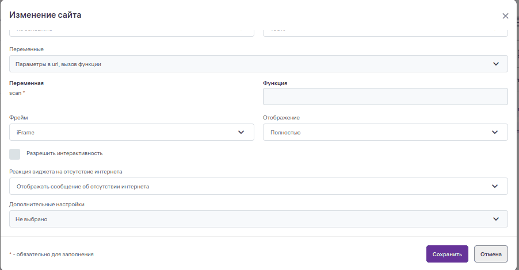Click the chevron in Дополнительные настройки field

[495, 219]
